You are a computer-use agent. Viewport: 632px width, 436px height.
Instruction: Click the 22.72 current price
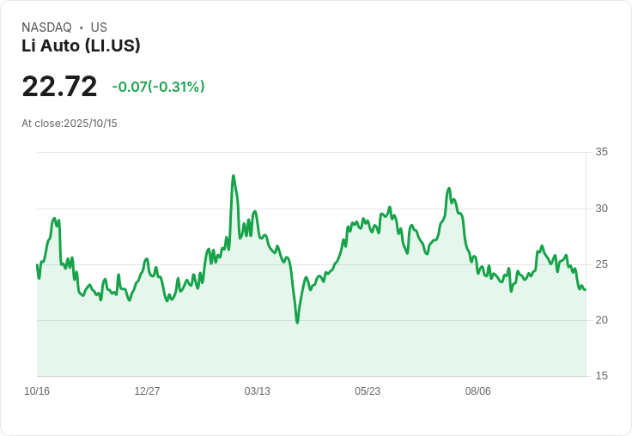pos(59,87)
